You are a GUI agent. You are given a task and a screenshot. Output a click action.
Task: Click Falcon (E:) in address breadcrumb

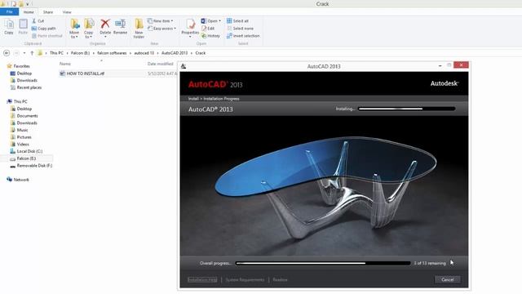80,53
